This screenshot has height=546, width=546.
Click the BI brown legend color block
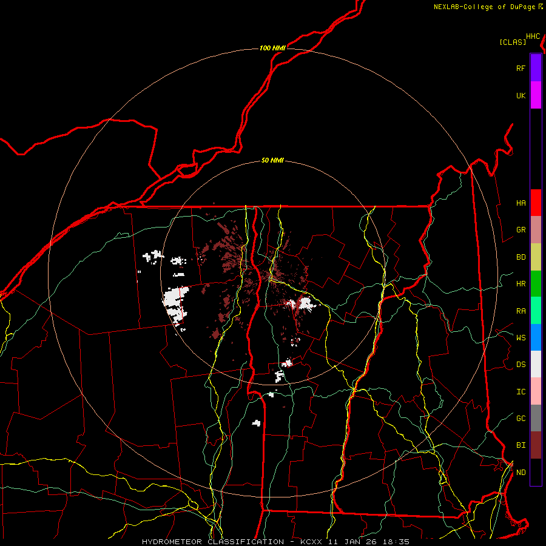(x=536, y=445)
